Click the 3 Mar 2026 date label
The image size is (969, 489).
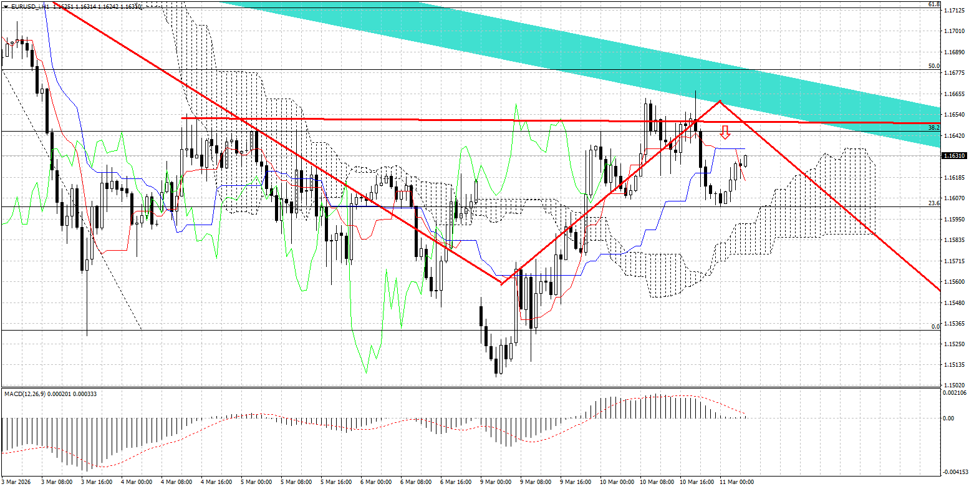click(x=17, y=482)
